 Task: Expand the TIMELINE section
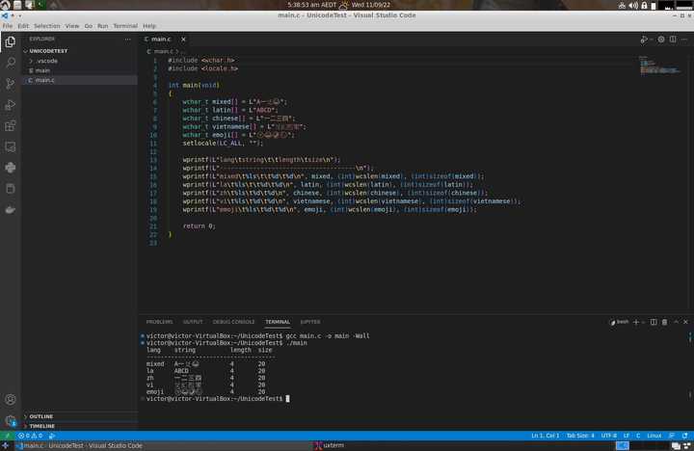(x=41, y=425)
